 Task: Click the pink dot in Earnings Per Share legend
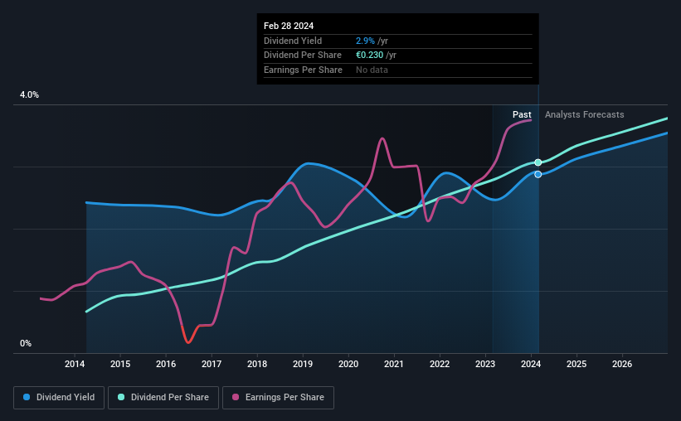(236, 397)
